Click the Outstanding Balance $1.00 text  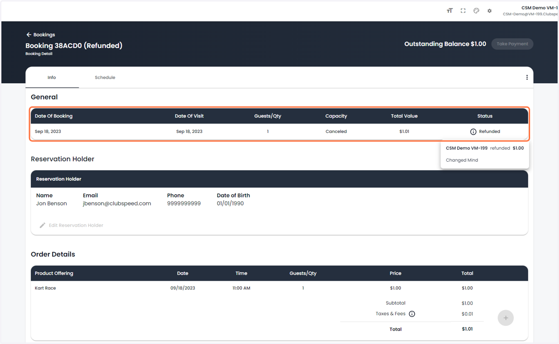coord(445,44)
